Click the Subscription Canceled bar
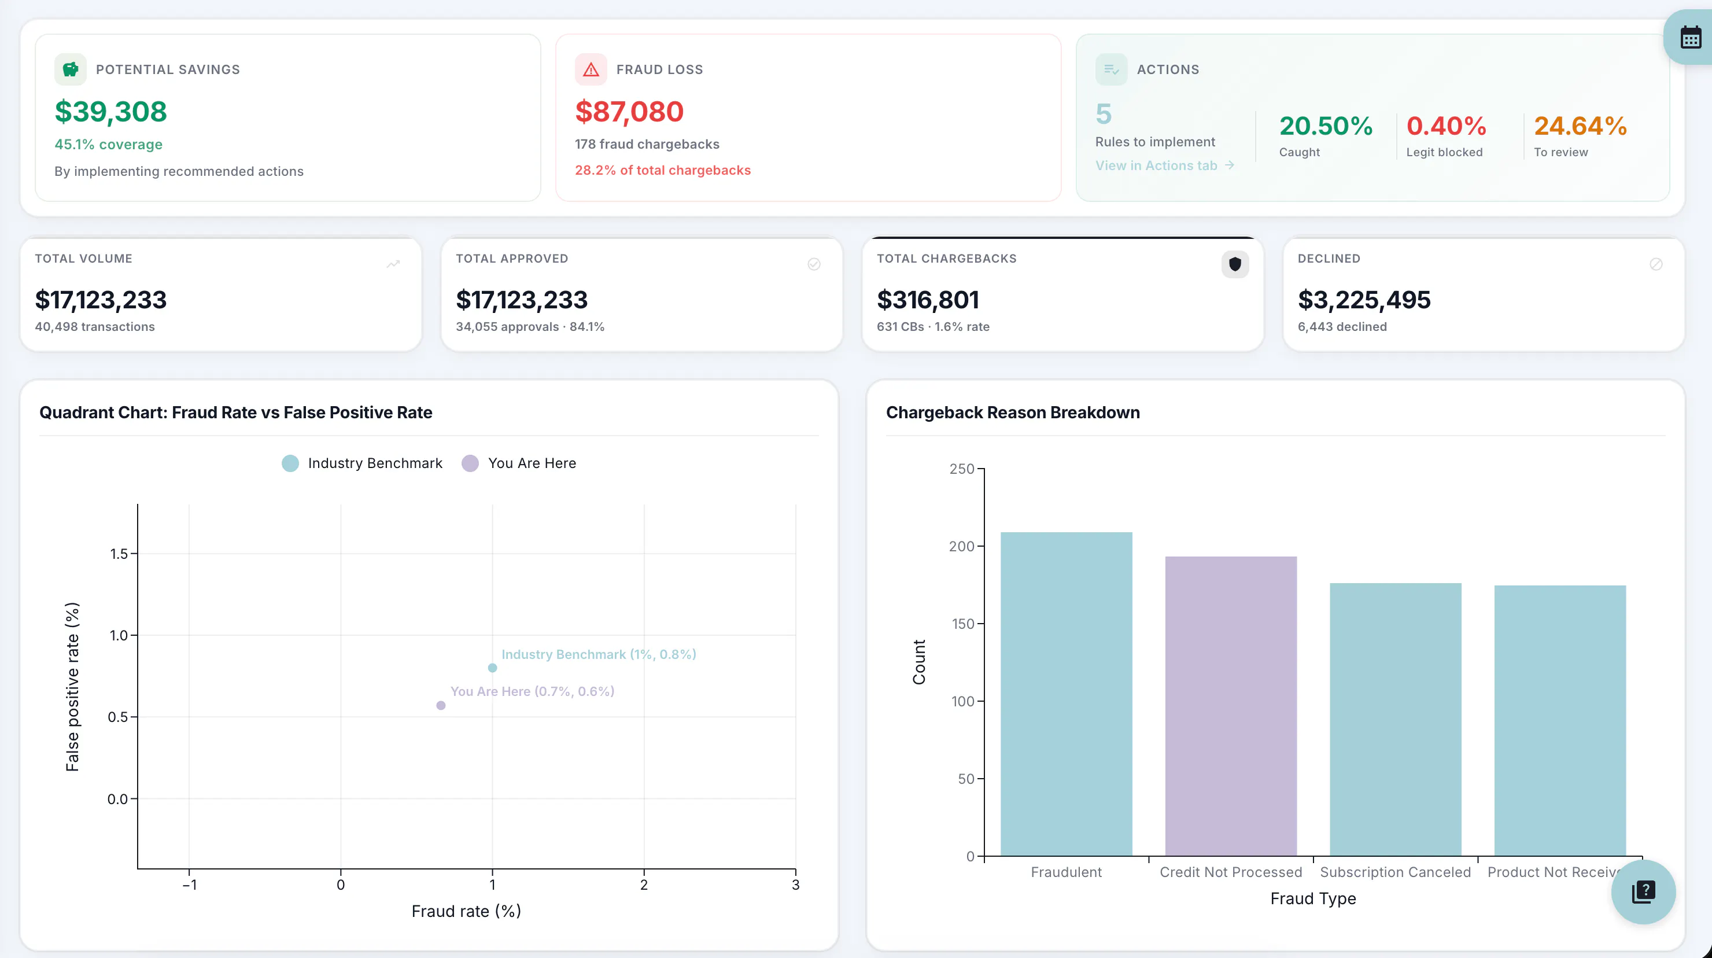The width and height of the screenshot is (1712, 958). [x=1395, y=719]
